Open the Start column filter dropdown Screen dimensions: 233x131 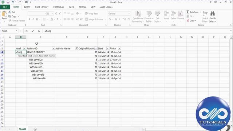pyautogui.click(x=108, y=48)
